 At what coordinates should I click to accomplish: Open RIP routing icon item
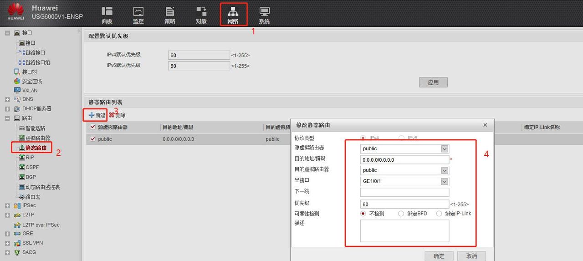21,157
